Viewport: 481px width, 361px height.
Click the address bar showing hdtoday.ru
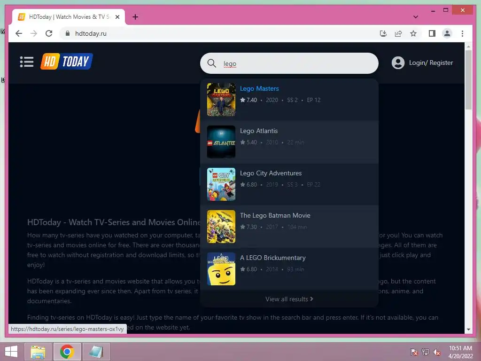click(x=221, y=33)
